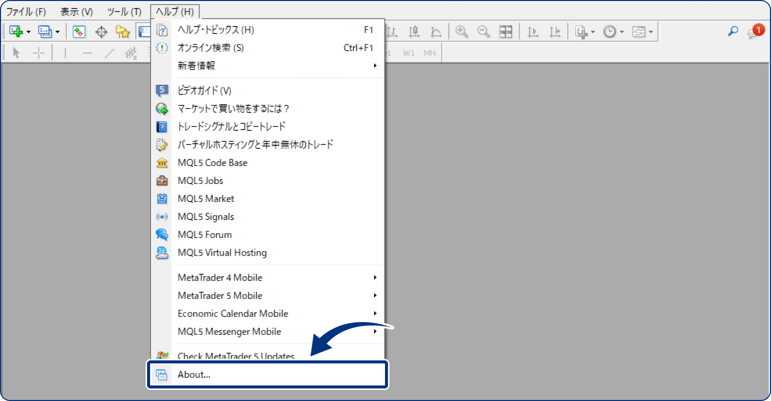Toggle the Market Watch window icon

(x=79, y=32)
